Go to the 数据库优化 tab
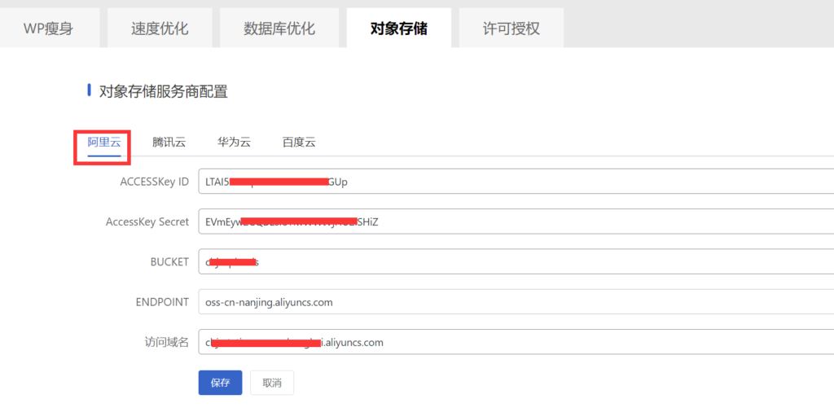Viewport: 834px width, 412px height. click(279, 28)
